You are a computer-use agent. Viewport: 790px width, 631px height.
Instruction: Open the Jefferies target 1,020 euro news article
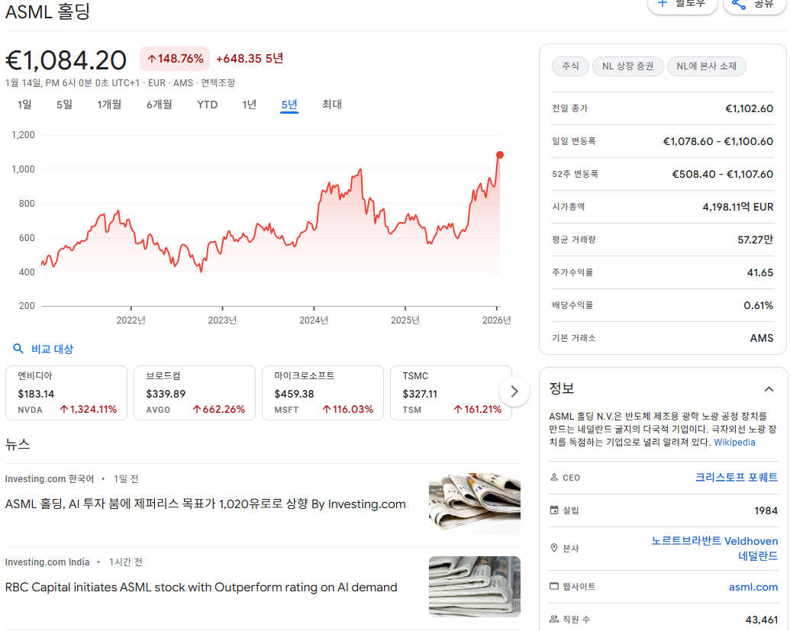coord(205,504)
